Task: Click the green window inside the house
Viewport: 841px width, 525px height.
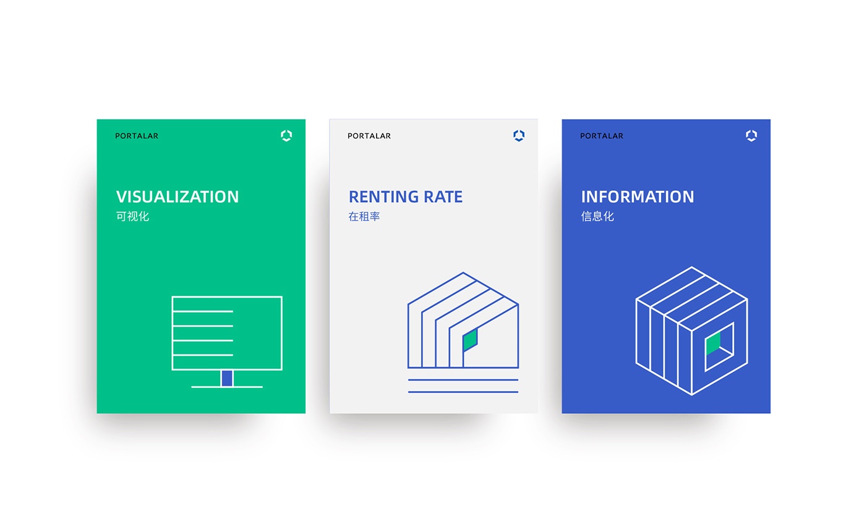Action: click(471, 340)
